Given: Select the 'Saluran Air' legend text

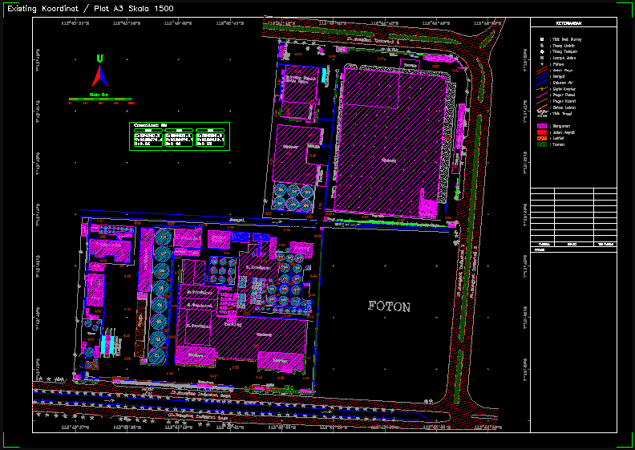Looking at the screenshot, I should click(563, 83).
